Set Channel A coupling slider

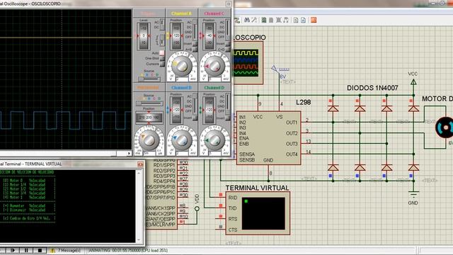[195, 30]
